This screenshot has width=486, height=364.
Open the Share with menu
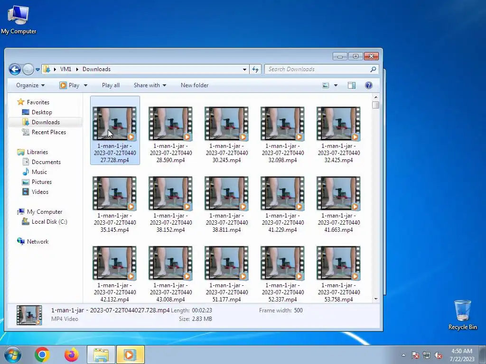(x=150, y=85)
